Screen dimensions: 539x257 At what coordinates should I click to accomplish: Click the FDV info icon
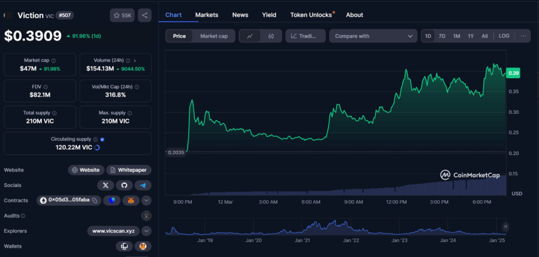(x=46, y=87)
